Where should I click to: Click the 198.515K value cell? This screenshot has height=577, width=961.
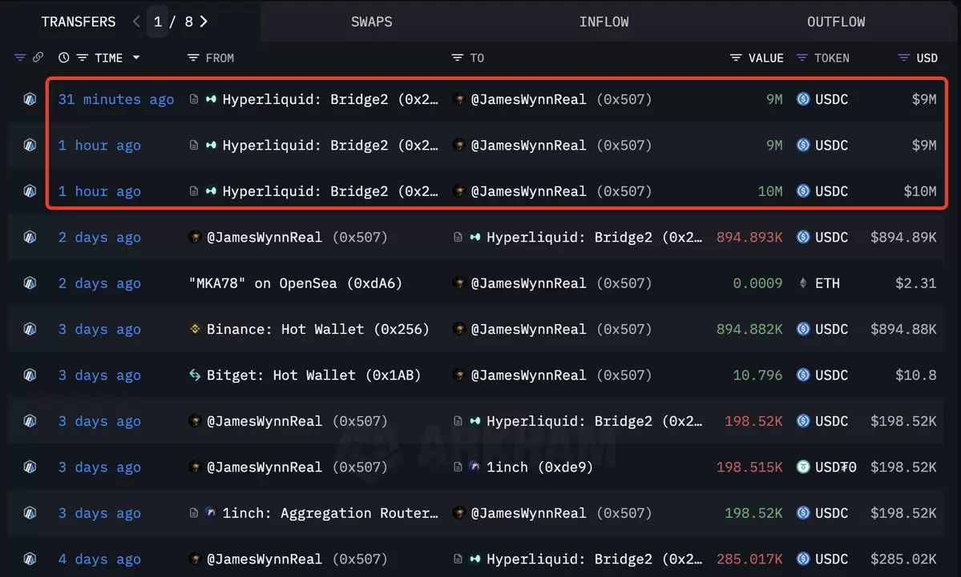[x=749, y=467]
